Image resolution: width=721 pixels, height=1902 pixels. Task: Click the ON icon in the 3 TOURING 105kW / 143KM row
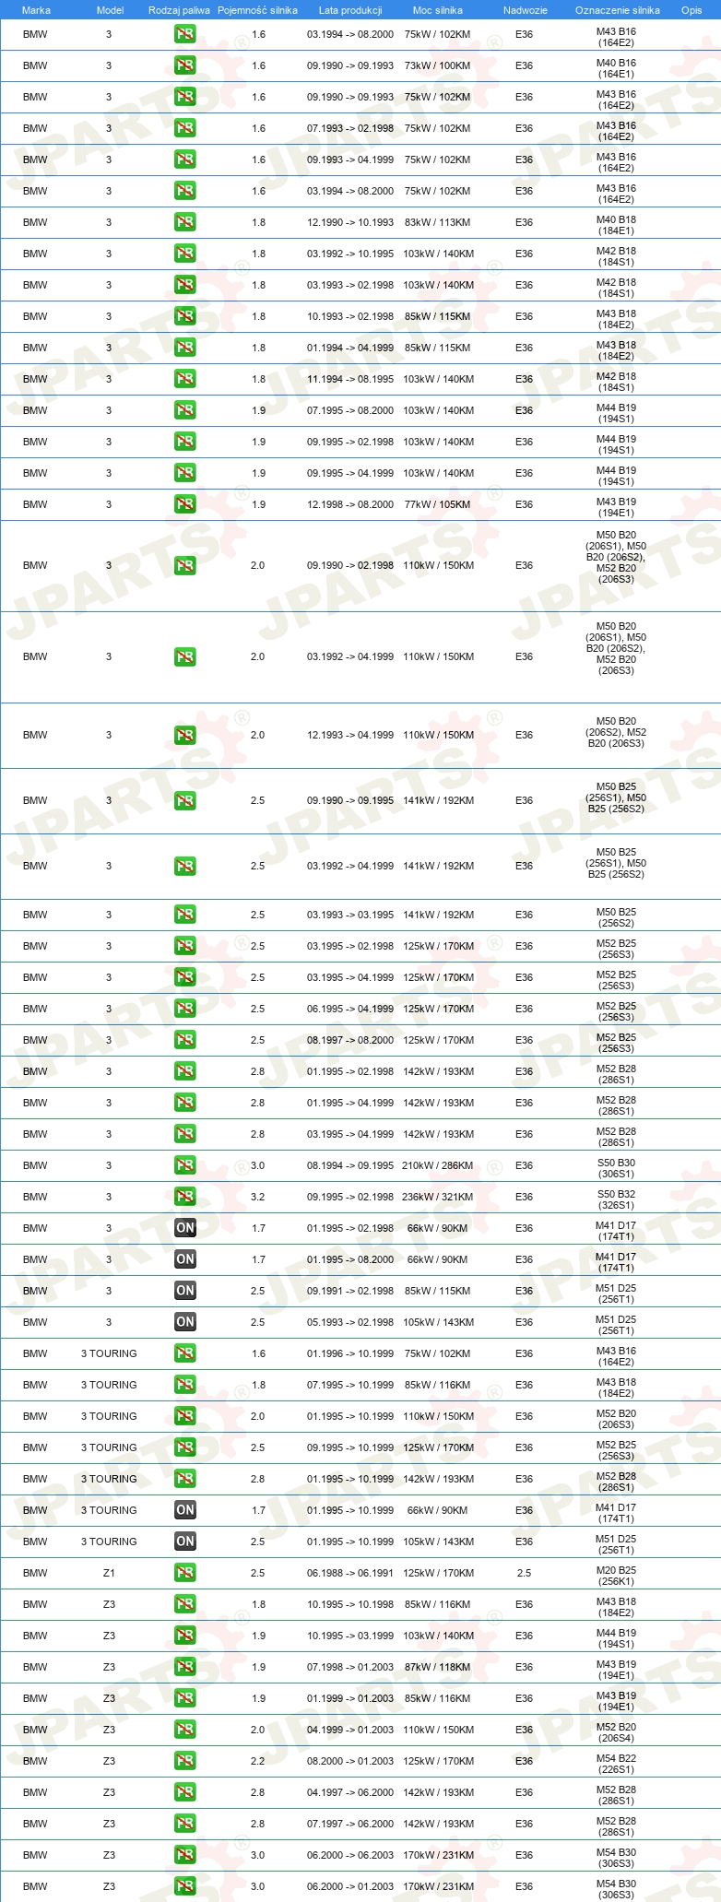[x=184, y=1542]
